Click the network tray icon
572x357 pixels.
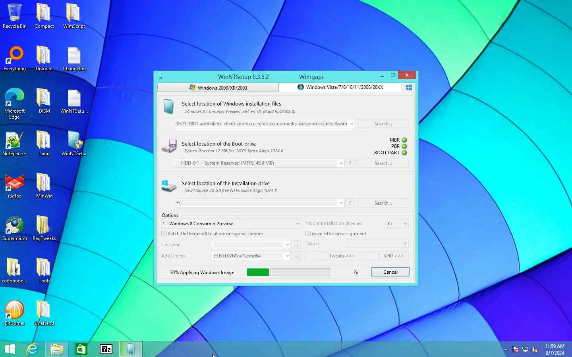click(525, 349)
